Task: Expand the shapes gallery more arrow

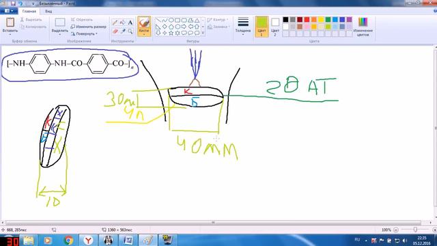Action: [203, 33]
